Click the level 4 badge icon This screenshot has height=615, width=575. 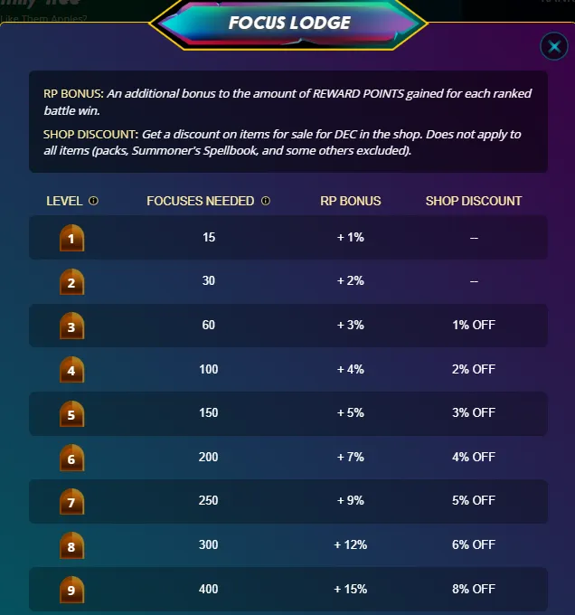click(x=71, y=369)
